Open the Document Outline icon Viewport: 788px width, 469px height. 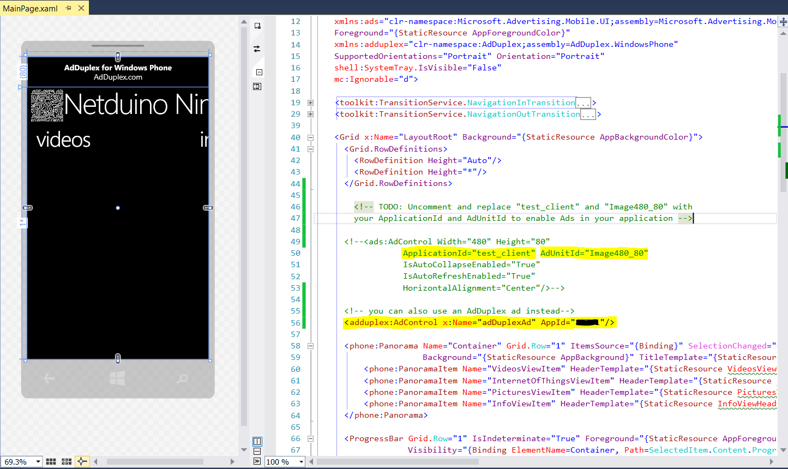coord(257,86)
